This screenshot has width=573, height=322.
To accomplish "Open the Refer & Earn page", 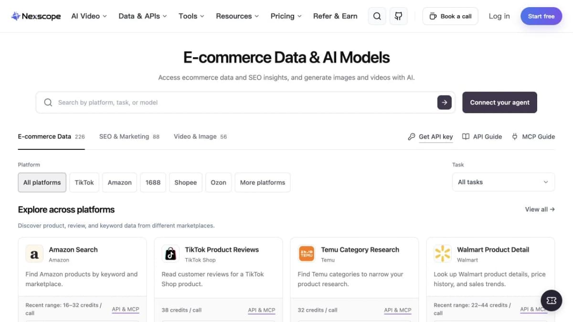I will [x=335, y=16].
